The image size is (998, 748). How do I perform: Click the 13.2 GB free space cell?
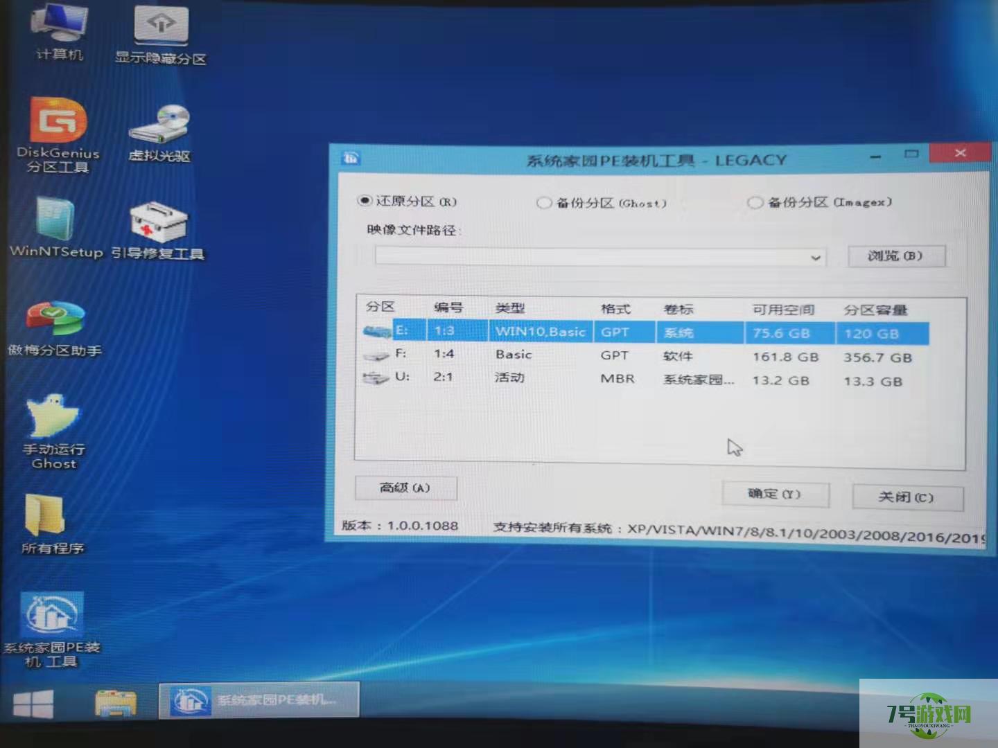pyautogui.click(x=781, y=380)
